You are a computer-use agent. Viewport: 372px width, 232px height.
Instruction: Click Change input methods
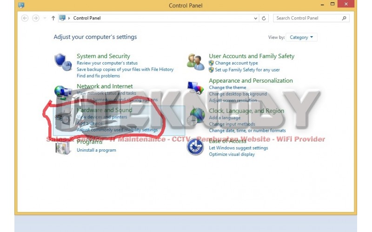232,124
